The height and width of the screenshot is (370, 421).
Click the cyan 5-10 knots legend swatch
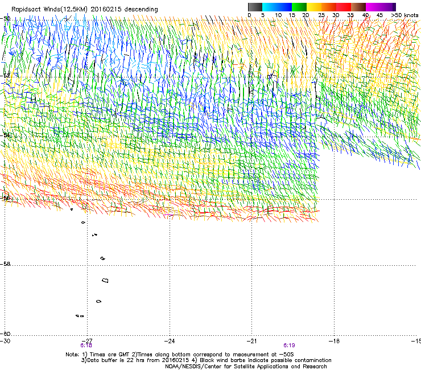270,7
